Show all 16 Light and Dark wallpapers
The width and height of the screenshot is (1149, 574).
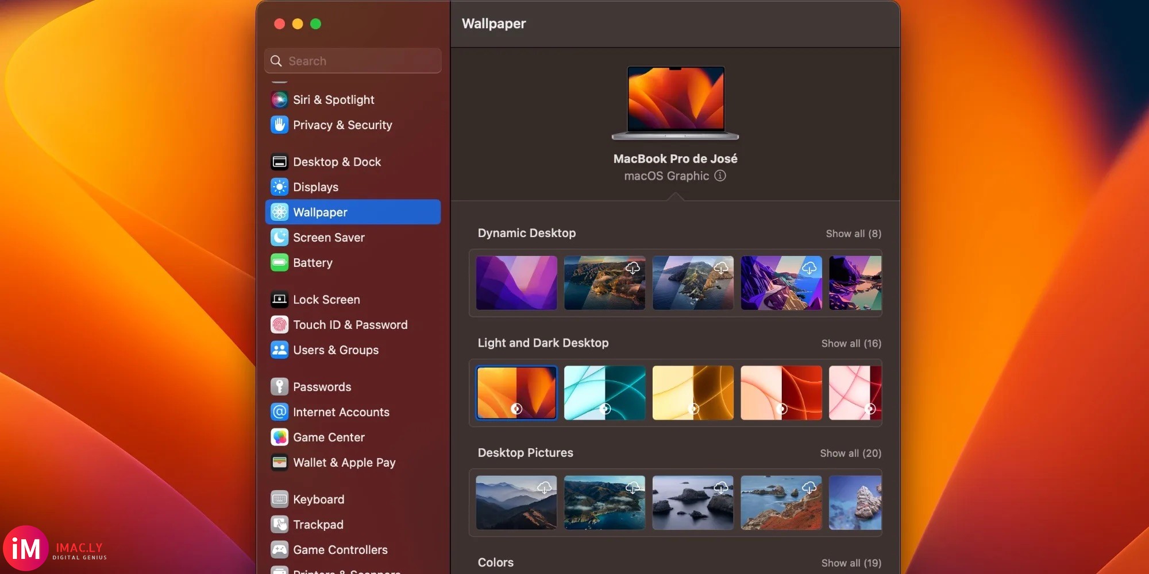[851, 343]
